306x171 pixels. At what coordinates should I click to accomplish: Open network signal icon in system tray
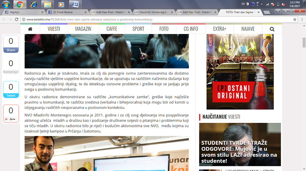pos(267,4)
